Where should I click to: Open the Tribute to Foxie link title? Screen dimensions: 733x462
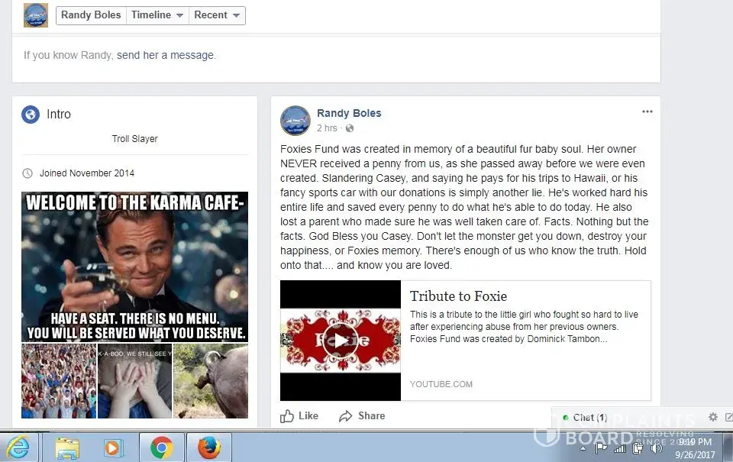coord(458,296)
